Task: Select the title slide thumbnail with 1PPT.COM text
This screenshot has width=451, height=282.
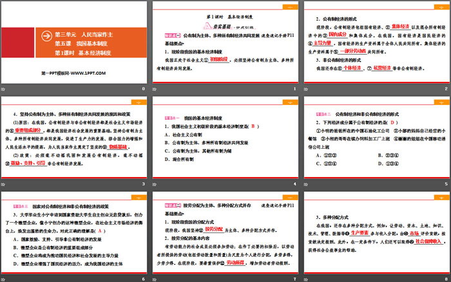Action: pos(74,42)
